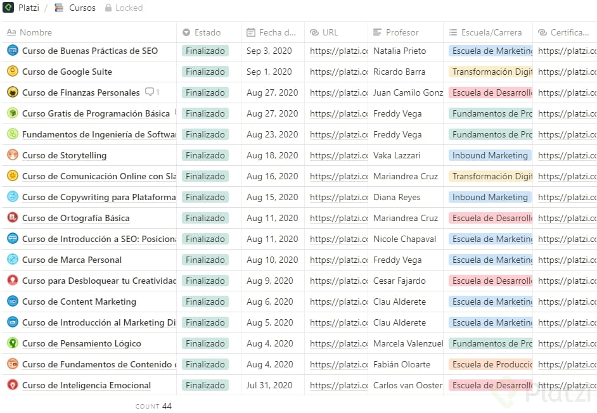Open the Curso de Marca Personal page
Image resolution: width=597 pixels, height=413 pixels.
tap(72, 260)
